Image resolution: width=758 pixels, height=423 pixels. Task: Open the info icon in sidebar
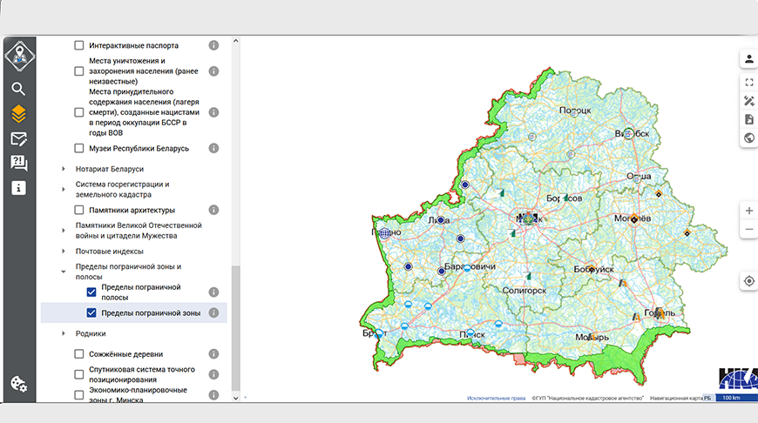(18, 188)
